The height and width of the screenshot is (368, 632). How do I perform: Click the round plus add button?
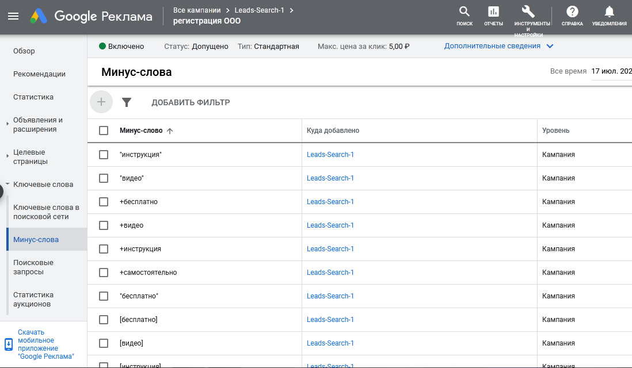point(101,102)
